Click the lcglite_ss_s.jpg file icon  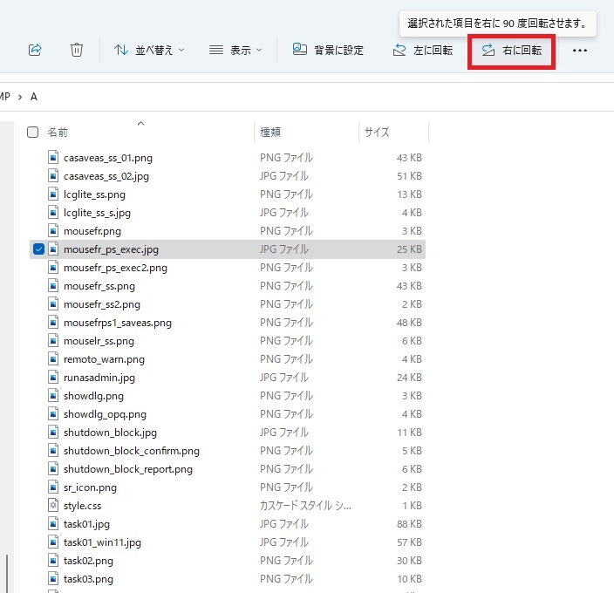[x=53, y=213]
